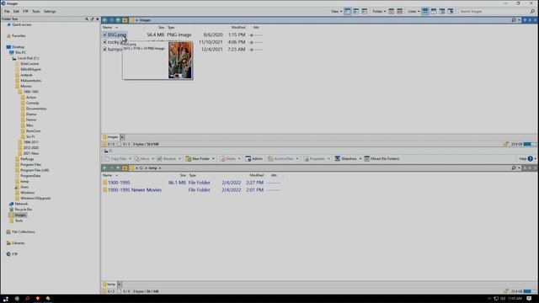Click the Move files button

click(142, 159)
